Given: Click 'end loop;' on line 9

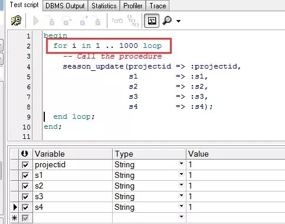Looking at the screenshot, I should pyautogui.click(x=74, y=116).
